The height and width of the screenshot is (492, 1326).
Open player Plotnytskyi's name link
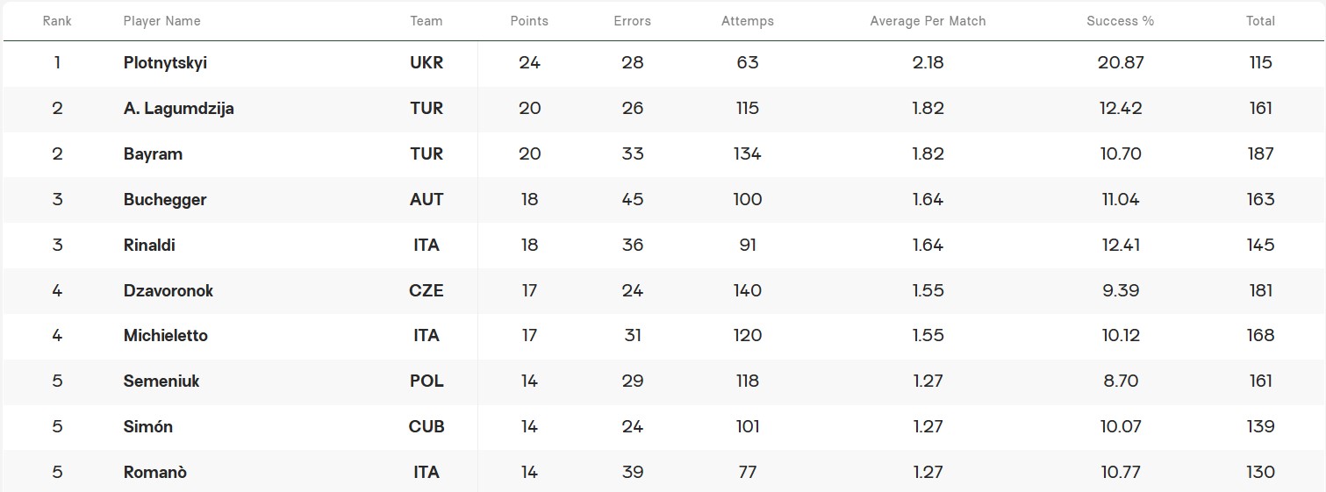pos(166,63)
